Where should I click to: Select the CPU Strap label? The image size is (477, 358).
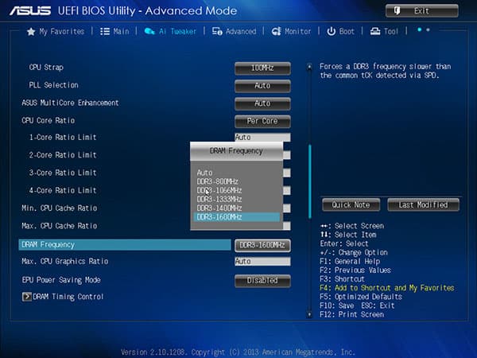pyautogui.click(x=46, y=68)
